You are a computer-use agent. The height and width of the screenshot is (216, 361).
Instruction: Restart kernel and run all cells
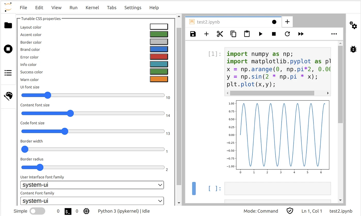coord(301,34)
